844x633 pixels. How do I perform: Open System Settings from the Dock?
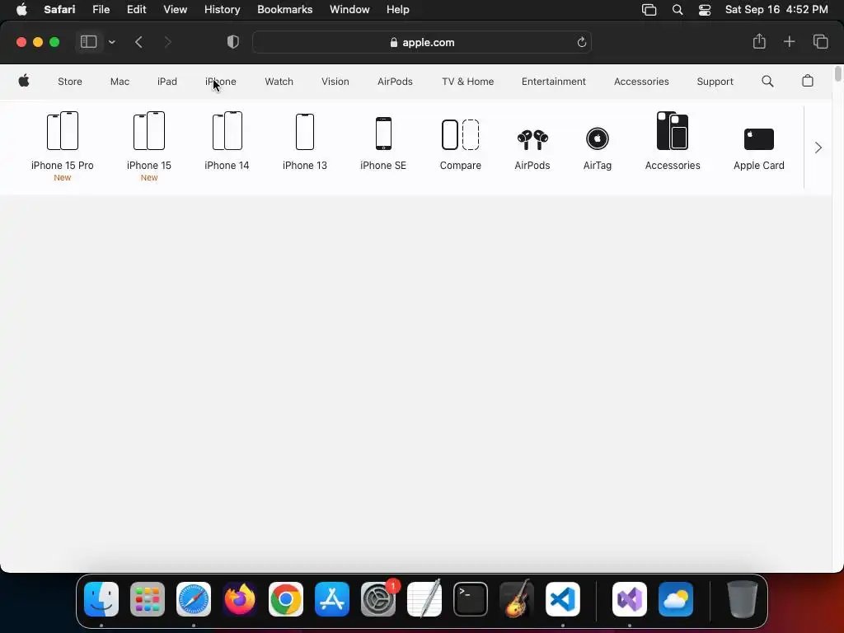pyautogui.click(x=377, y=599)
